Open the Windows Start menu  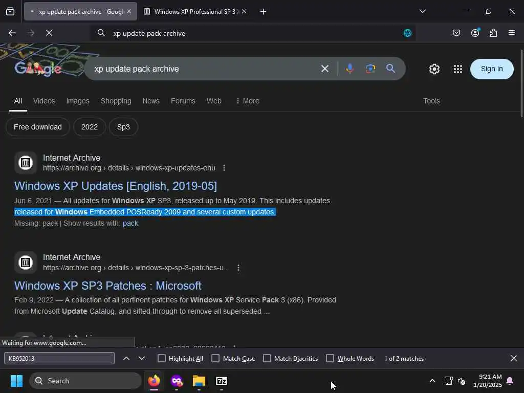pyautogui.click(x=16, y=381)
